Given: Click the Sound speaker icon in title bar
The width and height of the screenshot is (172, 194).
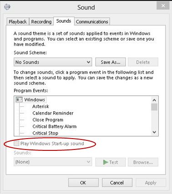Looking at the screenshot, I should pos(7,7).
